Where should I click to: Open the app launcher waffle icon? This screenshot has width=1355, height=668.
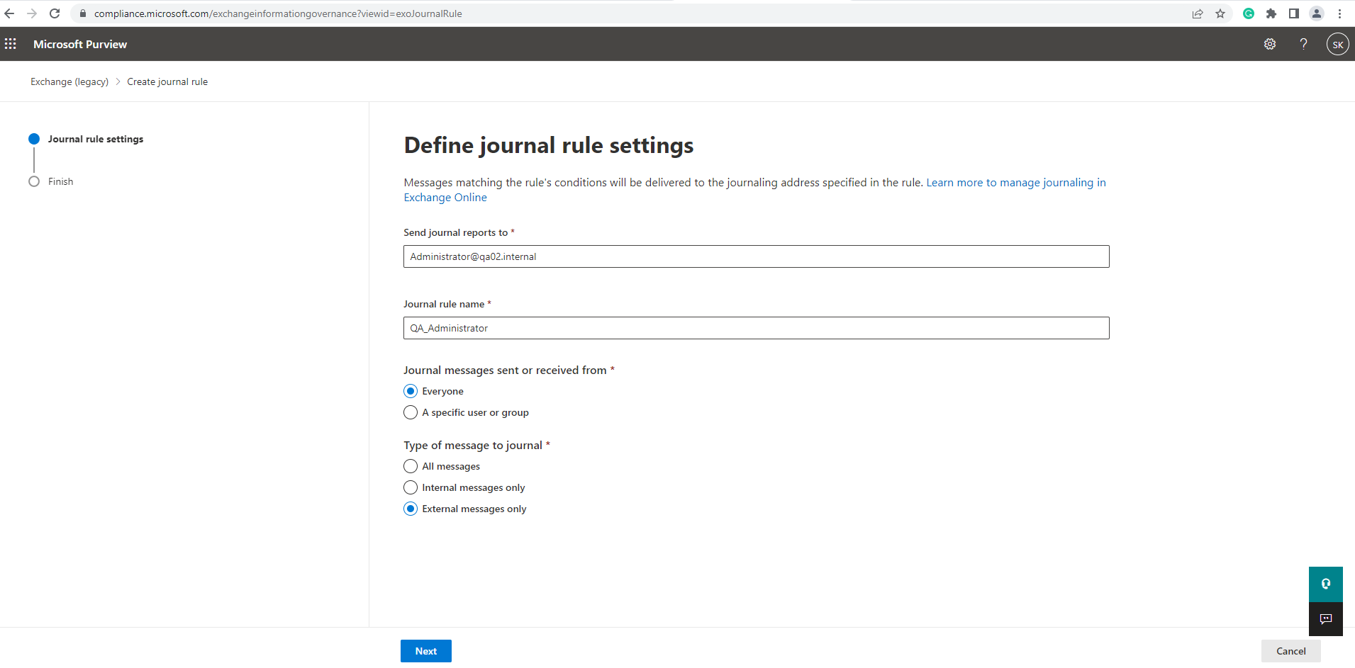click(x=11, y=44)
